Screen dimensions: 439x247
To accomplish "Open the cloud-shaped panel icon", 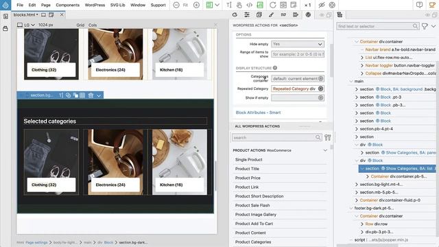I will click(x=235, y=15).
